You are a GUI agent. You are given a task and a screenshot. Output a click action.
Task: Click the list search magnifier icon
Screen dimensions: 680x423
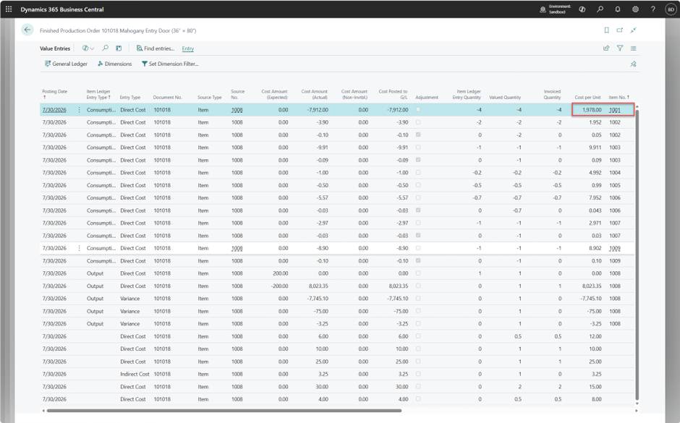[106, 48]
